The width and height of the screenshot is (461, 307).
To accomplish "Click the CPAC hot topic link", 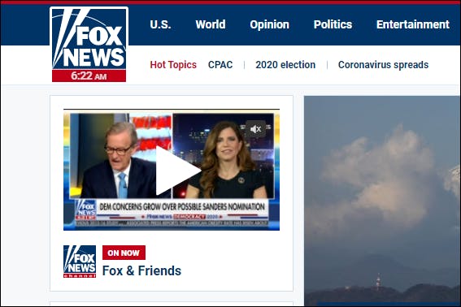I will pos(220,65).
